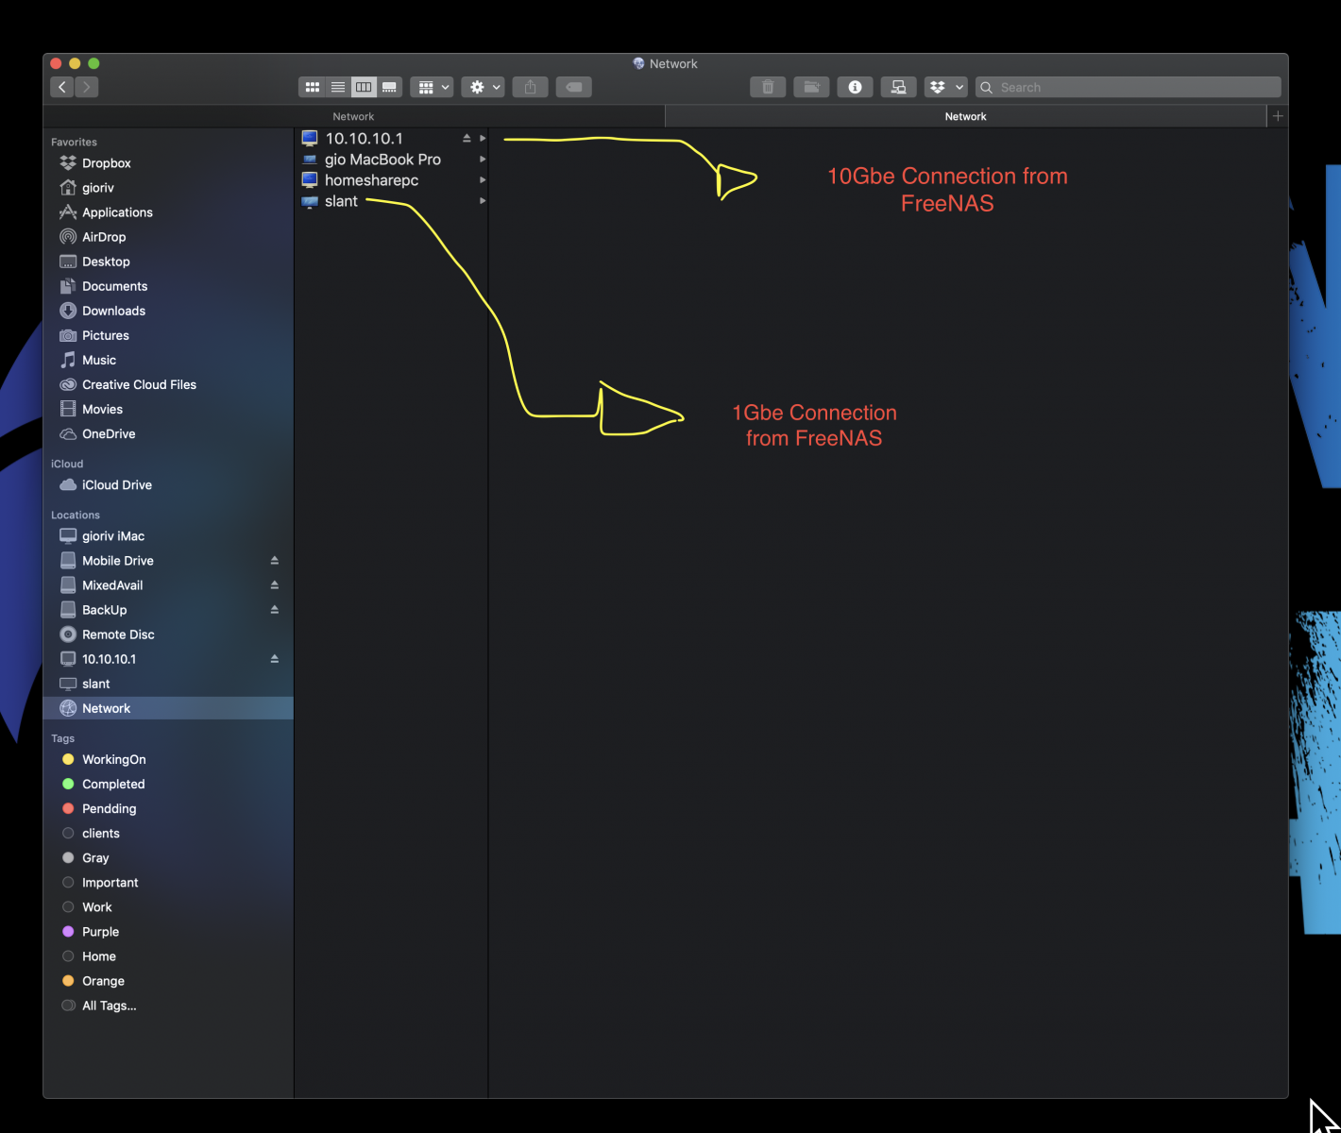Expand gio MacBook Pro via its arrow
Screen dimensions: 1341x1133
(x=483, y=160)
